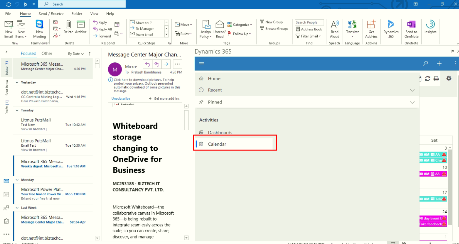Open the By Date sort dropdown

pos(76,54)
